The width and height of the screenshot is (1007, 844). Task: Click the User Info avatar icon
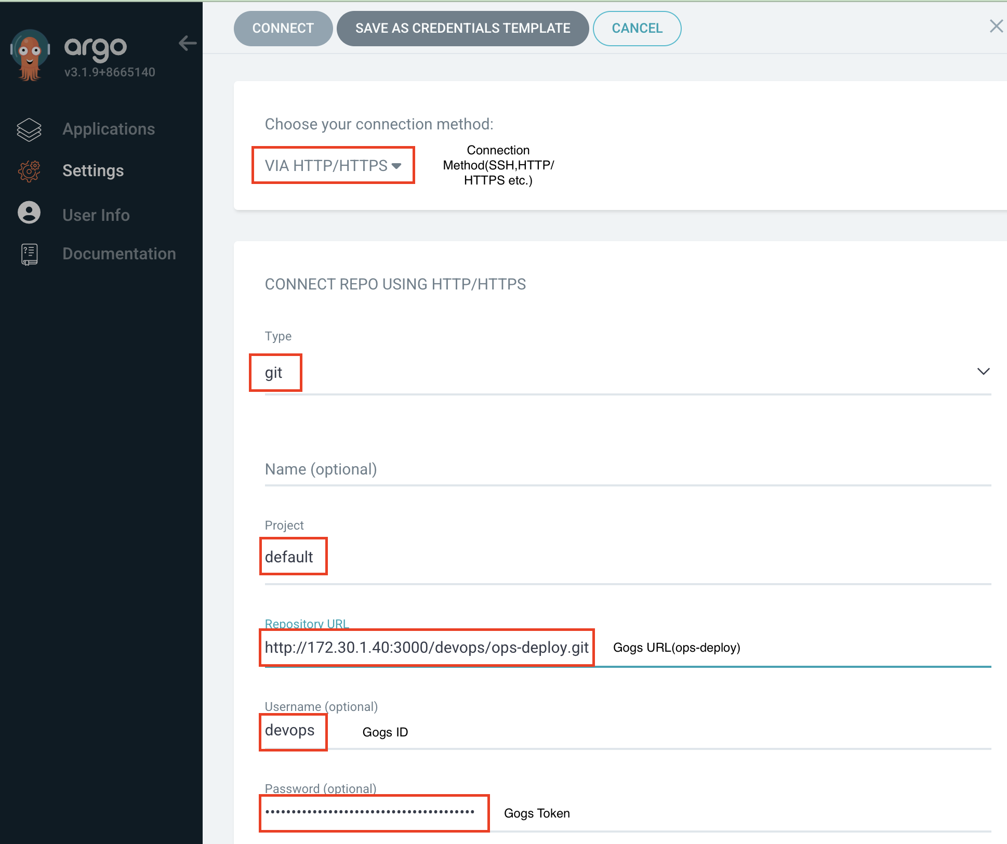point(29,213)
